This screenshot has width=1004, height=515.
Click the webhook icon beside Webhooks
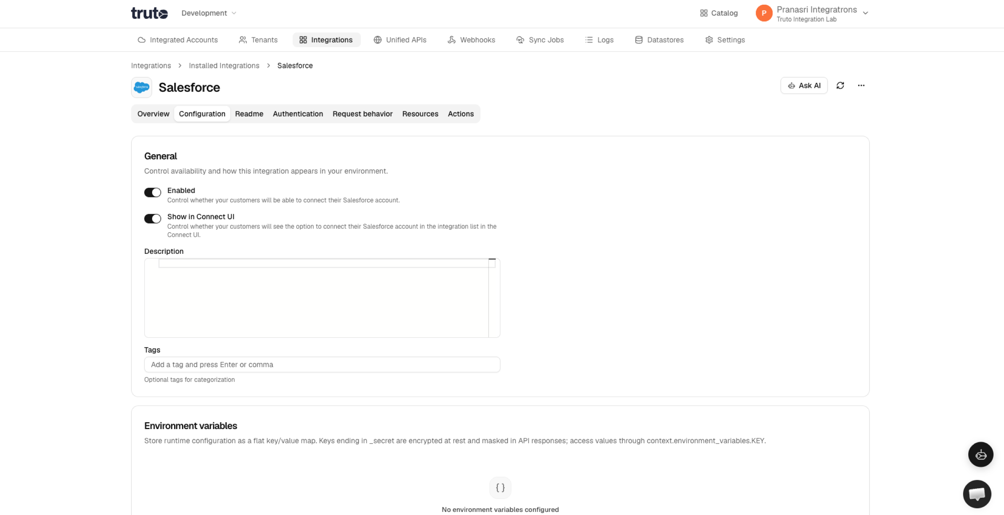coord(451,40)
